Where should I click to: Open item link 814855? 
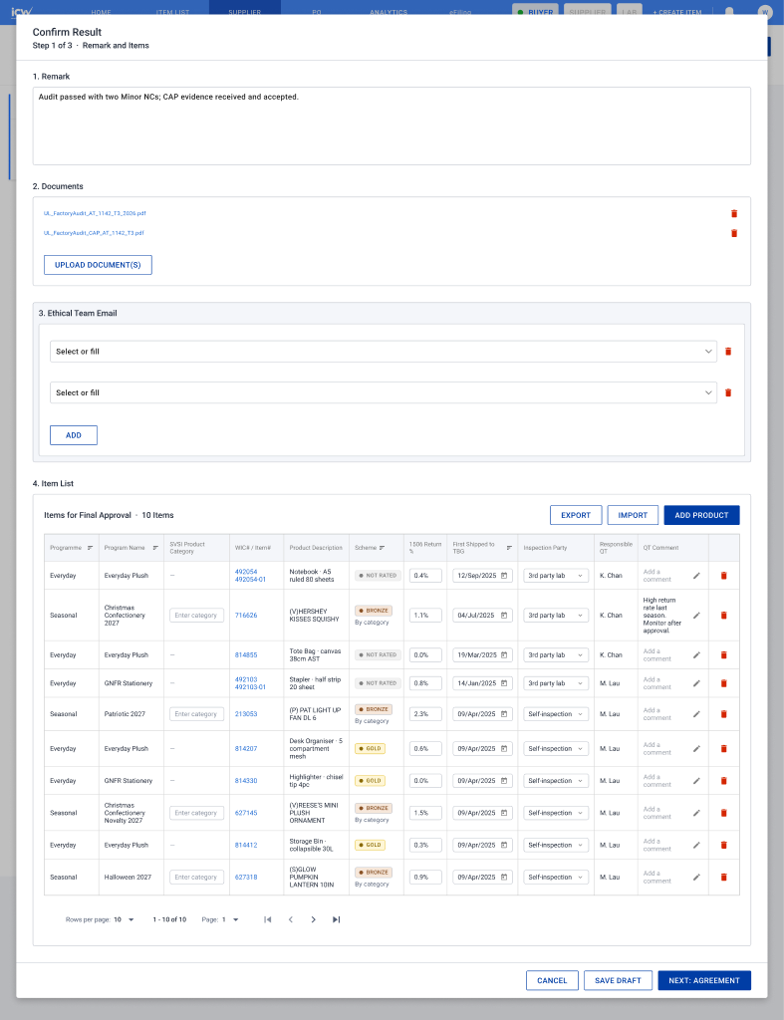246,655
